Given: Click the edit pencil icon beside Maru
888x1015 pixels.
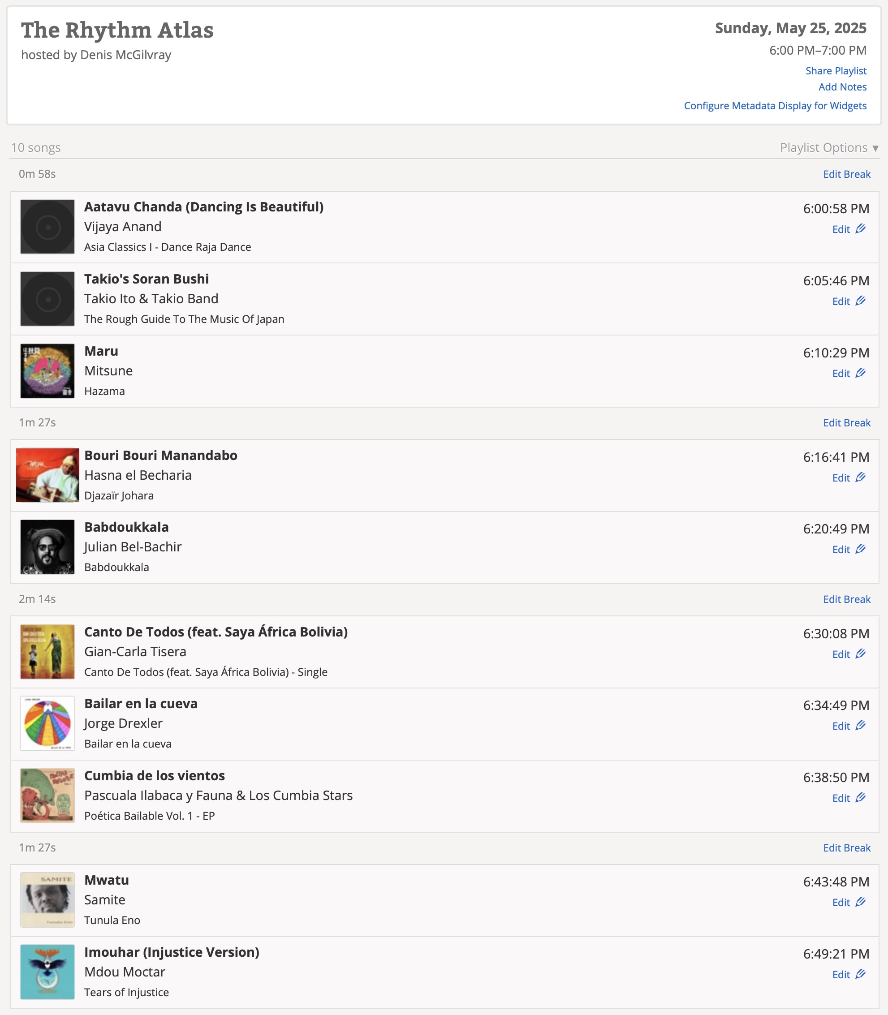Looking at the screenshot, I should pos(860,373).
